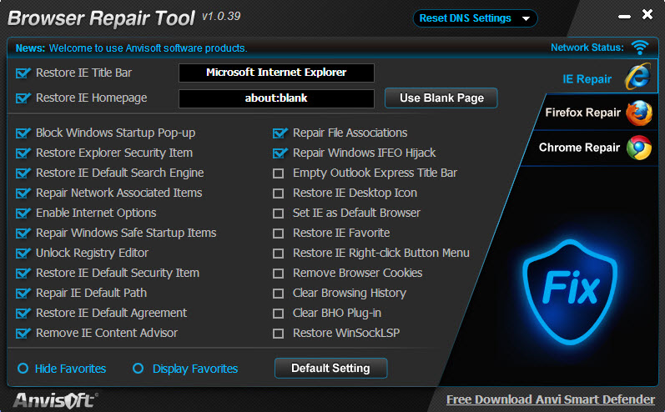This screenshot has width=665, height=412.
Task: Uncheck Restore IE Default Agreement
Action: (x=23, y=314)
